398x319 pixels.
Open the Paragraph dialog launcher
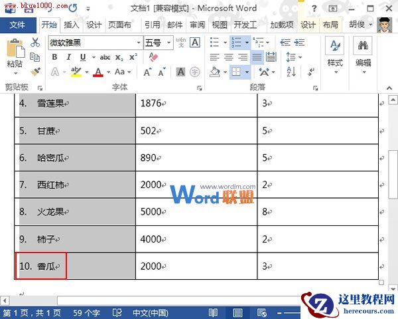[x=316, y=88]
